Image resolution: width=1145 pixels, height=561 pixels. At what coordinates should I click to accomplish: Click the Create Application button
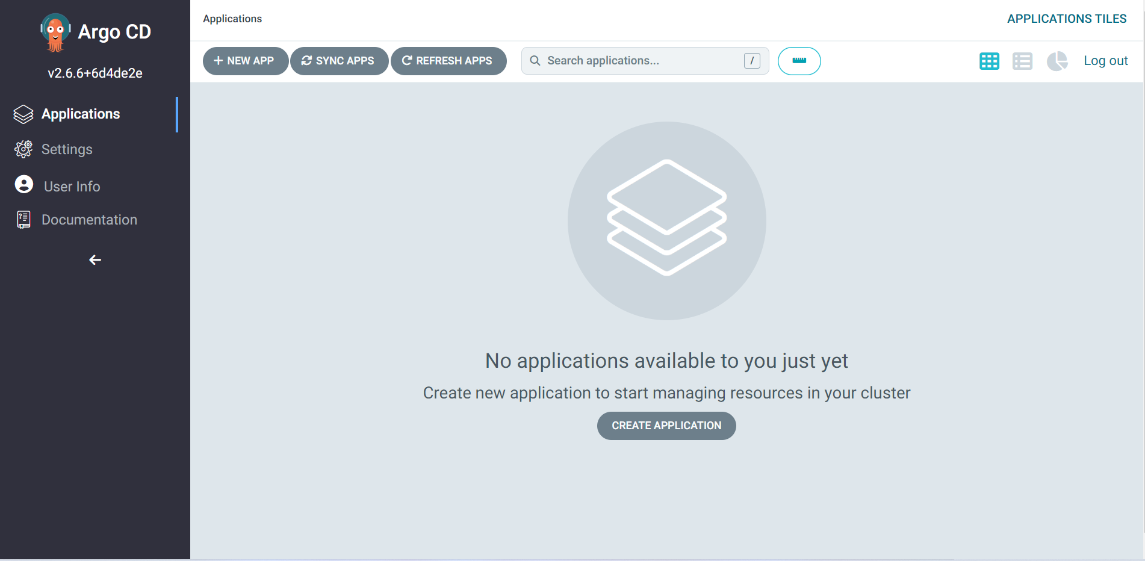(666, 426)
